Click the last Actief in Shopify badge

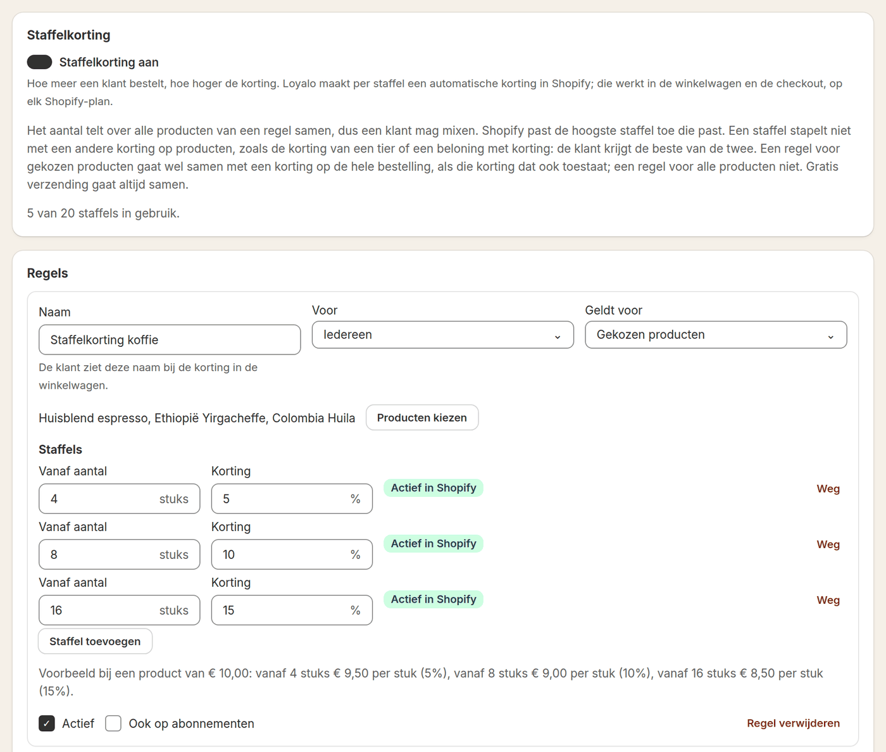[x=434, y=599]
